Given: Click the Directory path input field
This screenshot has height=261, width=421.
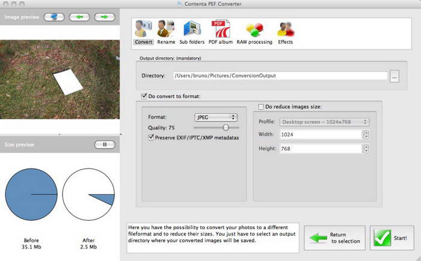Looking at the screenshot, I should 280,76.
